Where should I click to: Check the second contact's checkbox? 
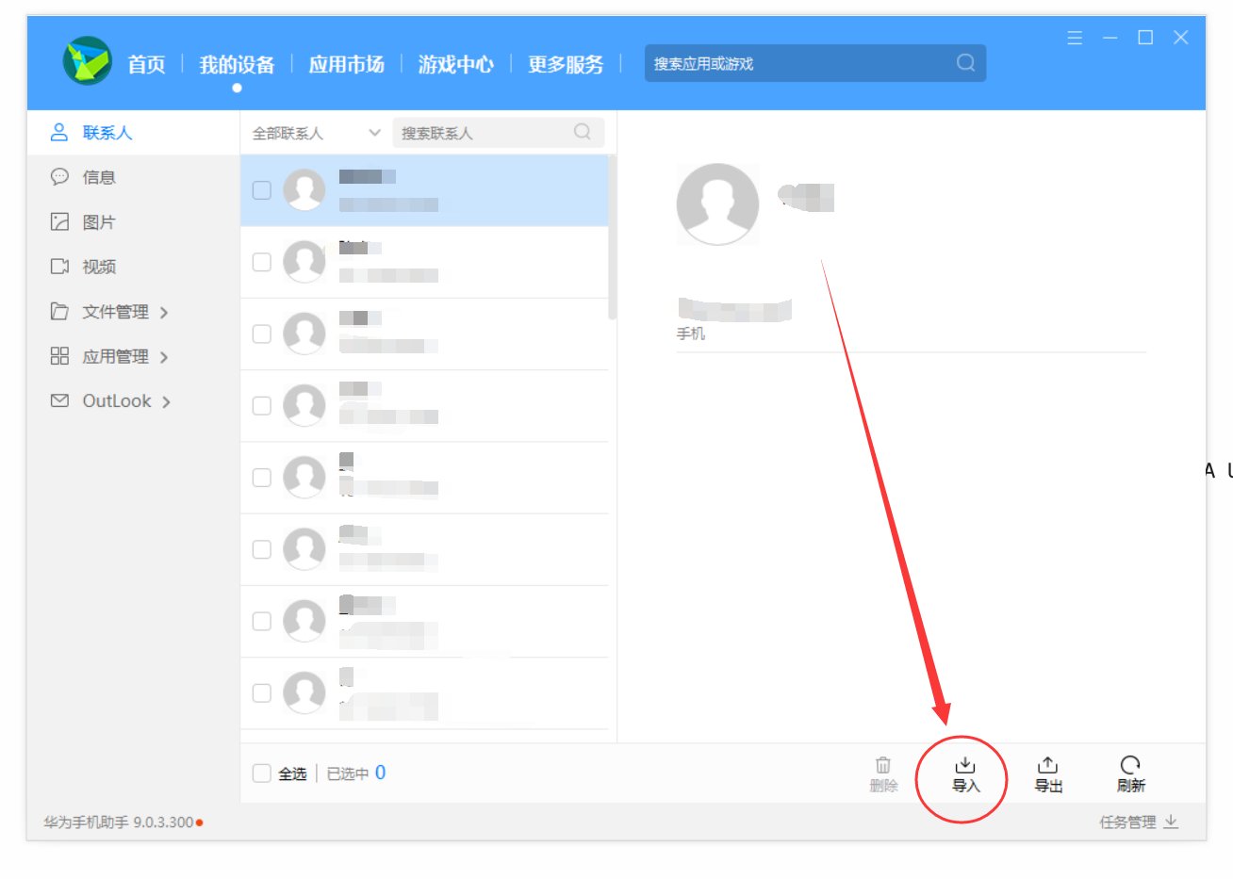pyautogui.click(x=261, y=262)
